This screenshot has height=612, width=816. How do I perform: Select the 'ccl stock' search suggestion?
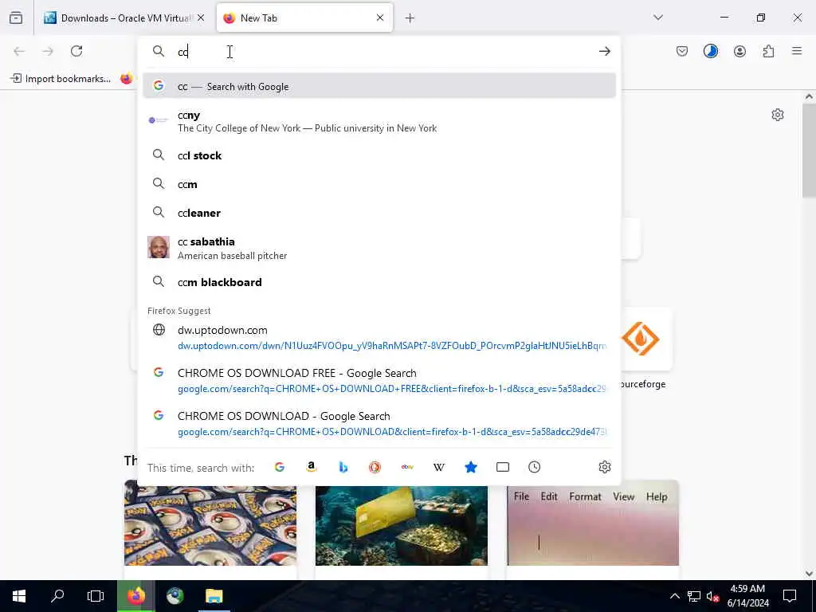point(379,155)
